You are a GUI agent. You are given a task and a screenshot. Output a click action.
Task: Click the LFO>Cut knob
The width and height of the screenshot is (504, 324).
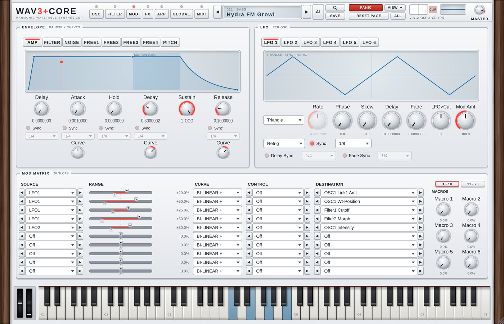pyautogui.click(x=441, y=121)
